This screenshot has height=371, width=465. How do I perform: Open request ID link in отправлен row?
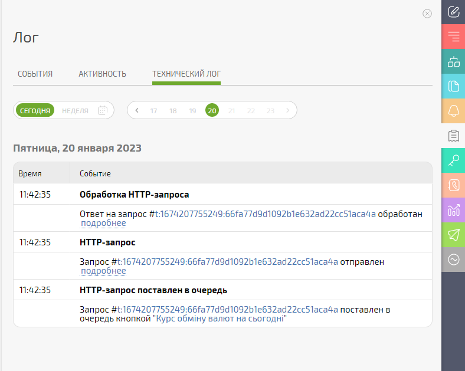227,262
